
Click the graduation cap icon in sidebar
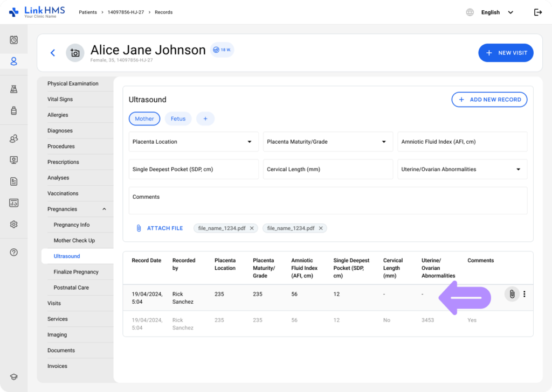click(14, 377)
